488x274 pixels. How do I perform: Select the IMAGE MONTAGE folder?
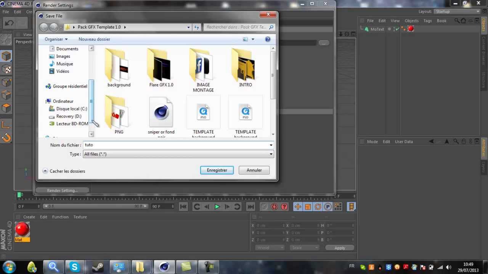(203, 71)
